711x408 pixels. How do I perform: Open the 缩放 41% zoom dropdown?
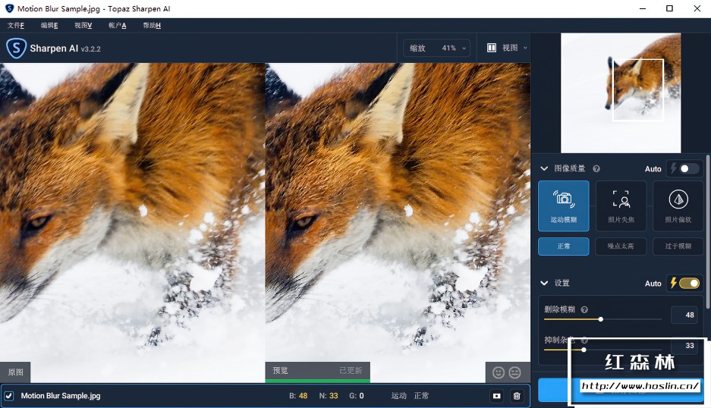[436, 48]
